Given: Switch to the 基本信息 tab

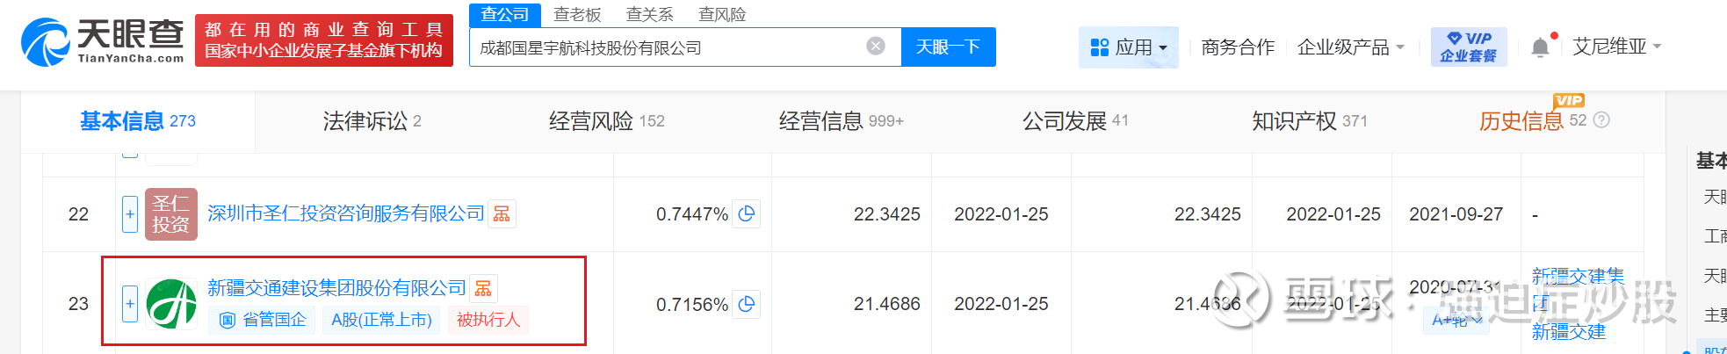Looking at the screenshot, I should point(138,121).
